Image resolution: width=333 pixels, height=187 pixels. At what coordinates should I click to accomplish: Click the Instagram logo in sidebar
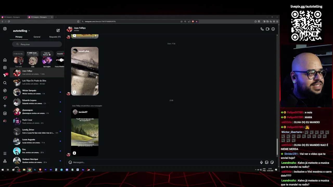pyautogui.click(x=5, y=29)
